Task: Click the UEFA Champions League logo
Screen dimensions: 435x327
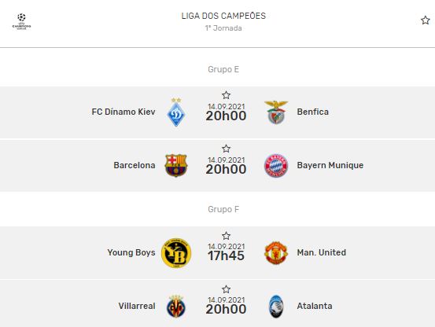Action: [21, 21]
